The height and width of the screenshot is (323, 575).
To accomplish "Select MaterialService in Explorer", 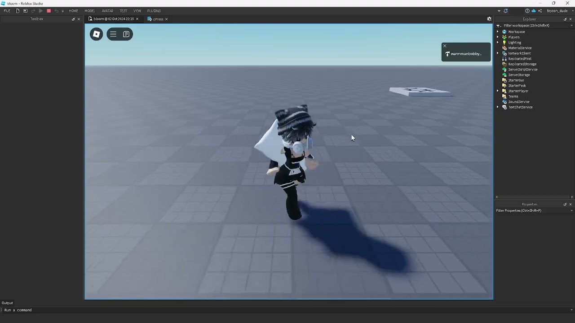I will coord(520,48).
